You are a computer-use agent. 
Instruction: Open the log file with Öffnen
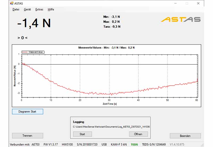pos(138,134)
